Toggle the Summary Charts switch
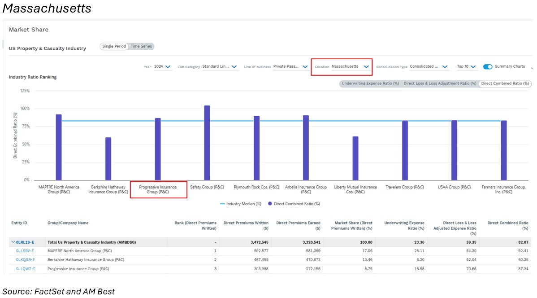The height and width of the screenshot is (298, 537). pyautogui.click(x=488, y=67)
